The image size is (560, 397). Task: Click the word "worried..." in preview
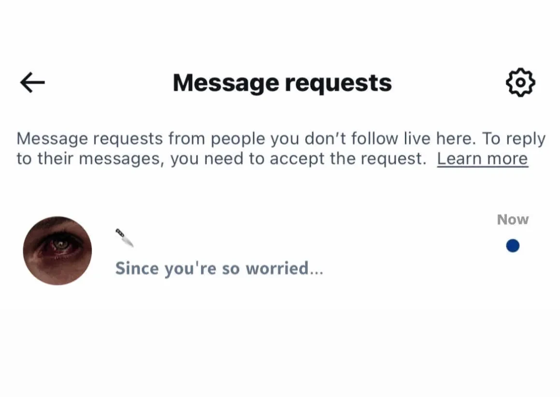pyautogui.click(x=284, y=268)
